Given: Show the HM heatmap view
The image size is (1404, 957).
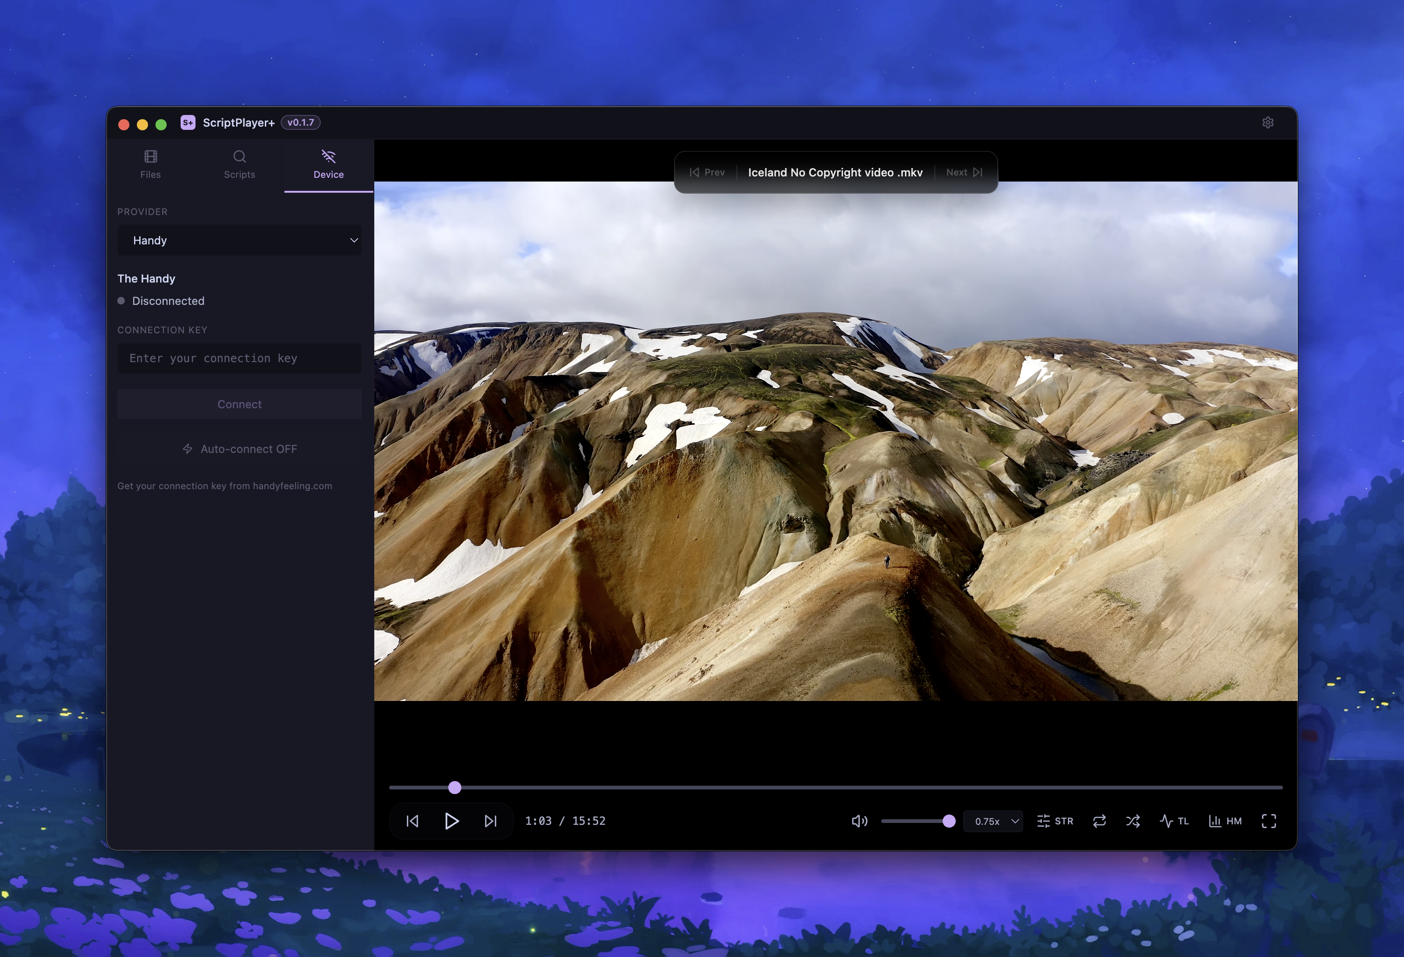Looking at the screenshot, I should (x=1225, y=821).
